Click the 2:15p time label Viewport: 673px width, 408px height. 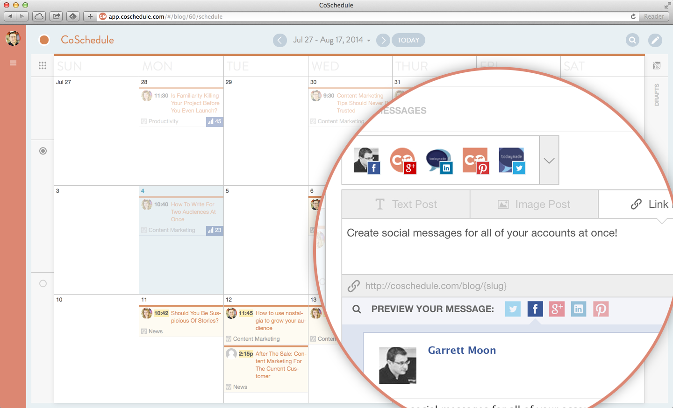(246, 354)
